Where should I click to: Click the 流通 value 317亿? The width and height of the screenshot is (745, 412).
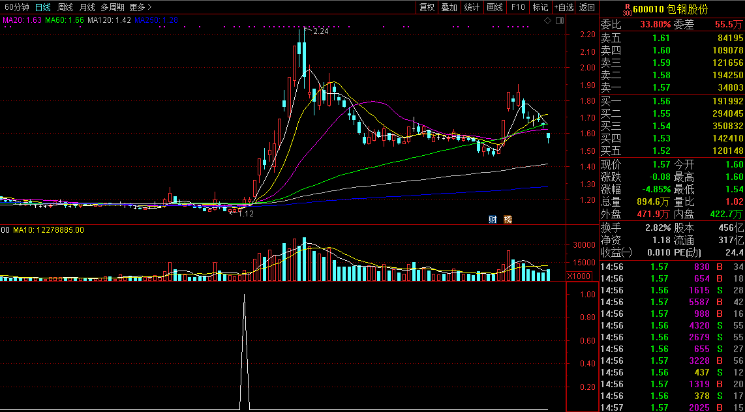click(732, 240)
